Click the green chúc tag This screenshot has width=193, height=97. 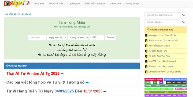click(x=147, y=83)
